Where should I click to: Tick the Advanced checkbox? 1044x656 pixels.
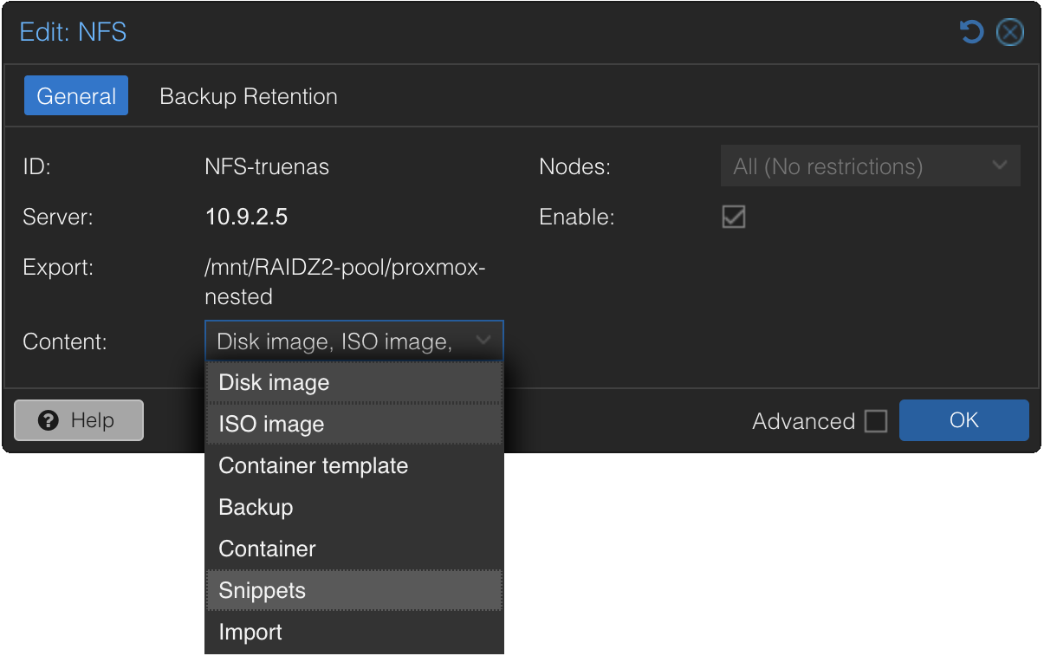point(876,421)
